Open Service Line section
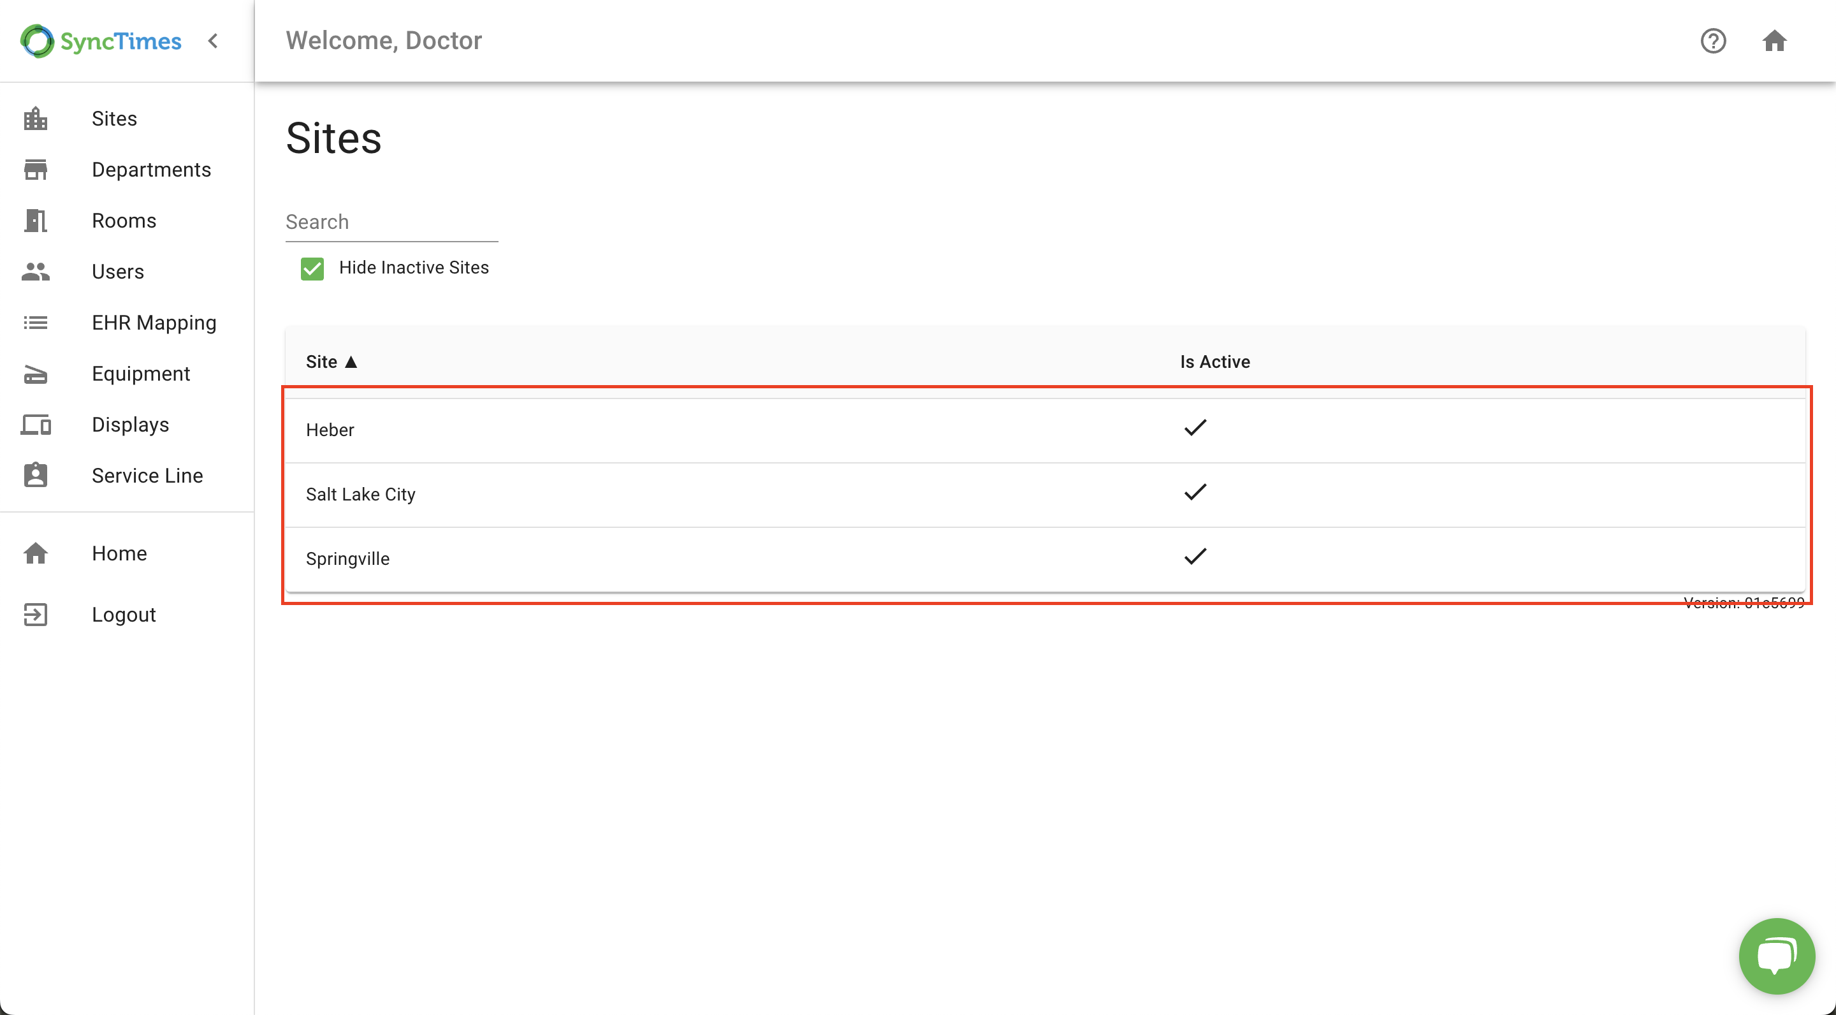 147,476
